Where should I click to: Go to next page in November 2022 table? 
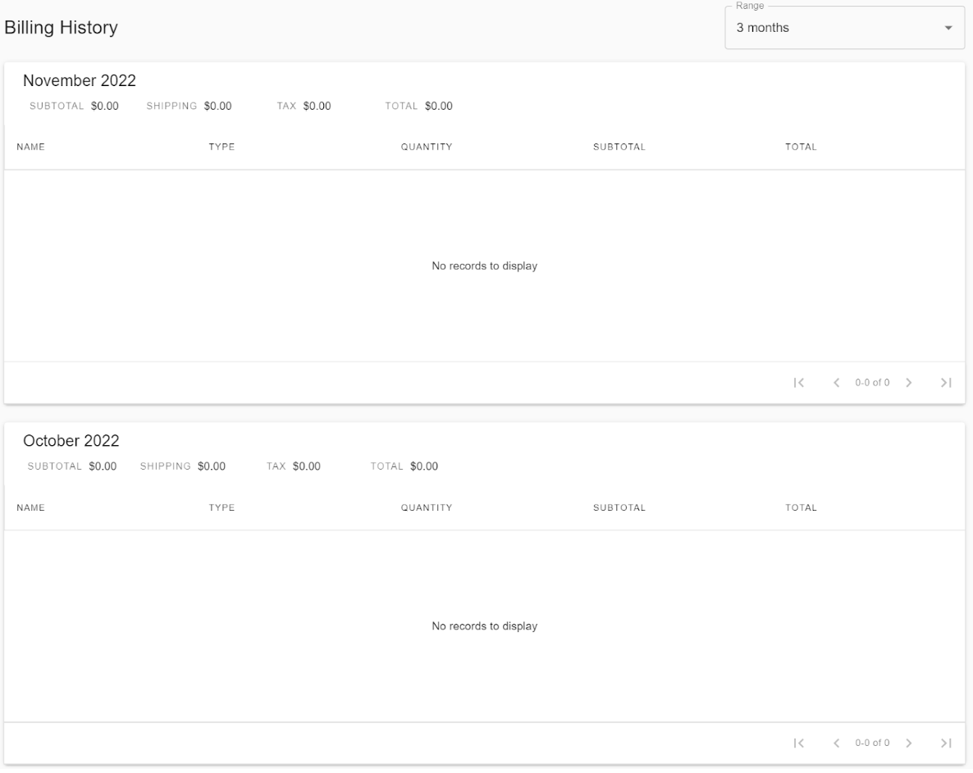[x=908, y=382]
